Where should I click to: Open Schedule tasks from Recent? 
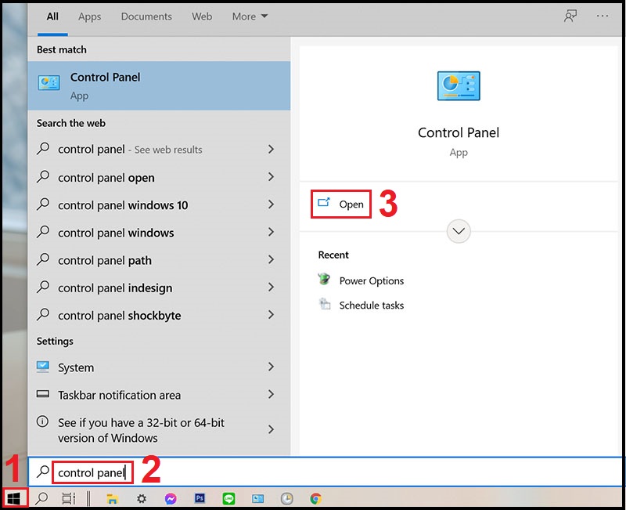click(x=371, y=306)
